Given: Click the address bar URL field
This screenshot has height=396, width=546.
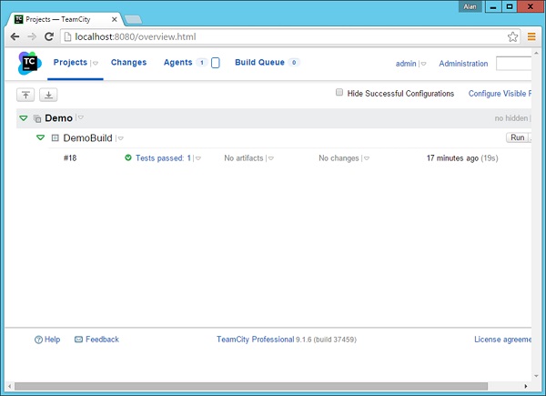Looking at the screenshot, I should pos(273,36).
